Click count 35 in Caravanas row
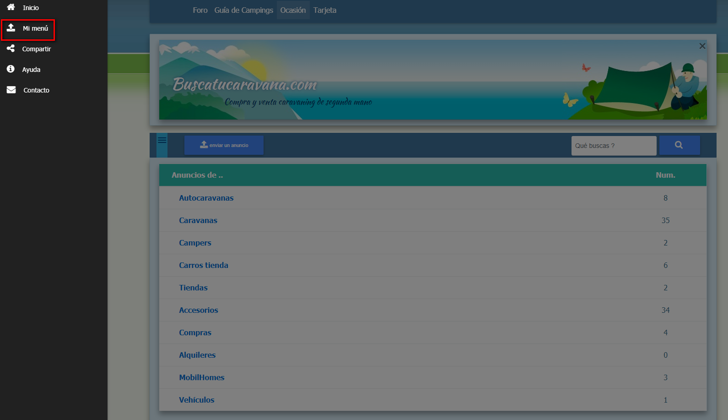This screenshot has height=420, width=728. 665,220
